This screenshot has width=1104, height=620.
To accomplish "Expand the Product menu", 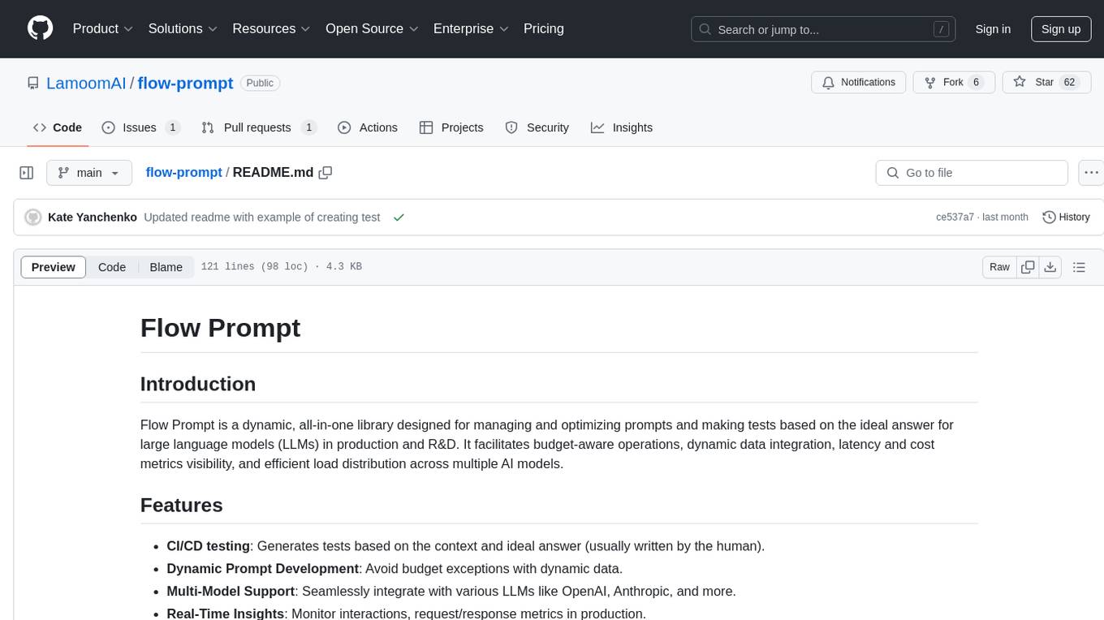I will coord(103,28).
